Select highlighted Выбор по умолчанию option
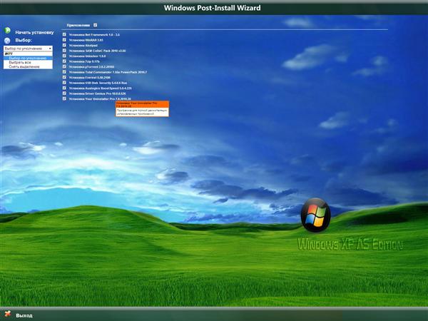The width and height of the screenshot is (428, 321). coord(28,58)
